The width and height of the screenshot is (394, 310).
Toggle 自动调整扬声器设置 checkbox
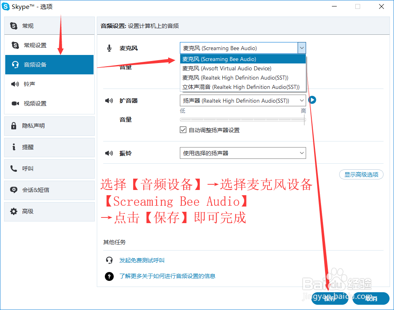pos(183,130)
